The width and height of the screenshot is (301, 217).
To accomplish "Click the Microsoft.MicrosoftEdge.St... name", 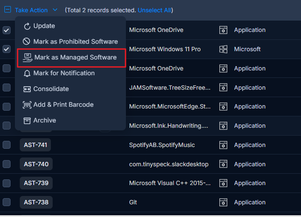I will (x=170, y=107).
